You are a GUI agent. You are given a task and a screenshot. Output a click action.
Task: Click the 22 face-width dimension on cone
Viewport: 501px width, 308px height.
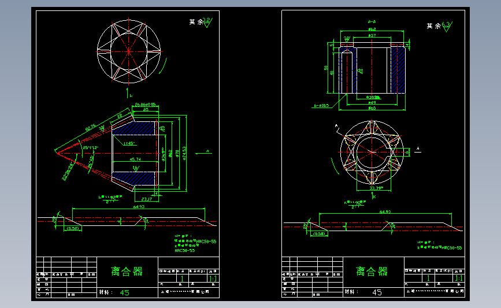120,116
